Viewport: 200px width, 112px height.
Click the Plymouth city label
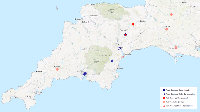(x=90, y=75)
